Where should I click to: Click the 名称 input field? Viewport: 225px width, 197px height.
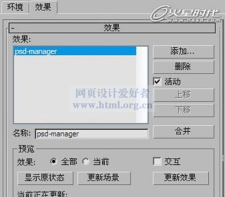coord(92,134)
